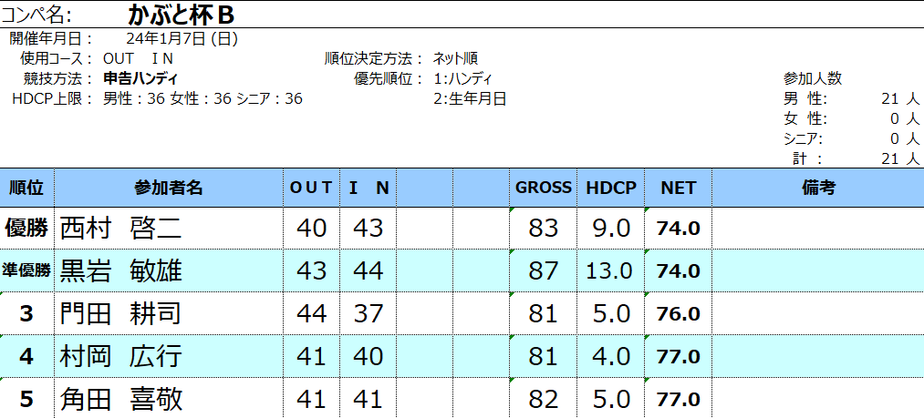The height and width of the screenshot is (418, 924).
Task: Select the cell with name 黒岩 敏雄
Action: tap(169, 270)
